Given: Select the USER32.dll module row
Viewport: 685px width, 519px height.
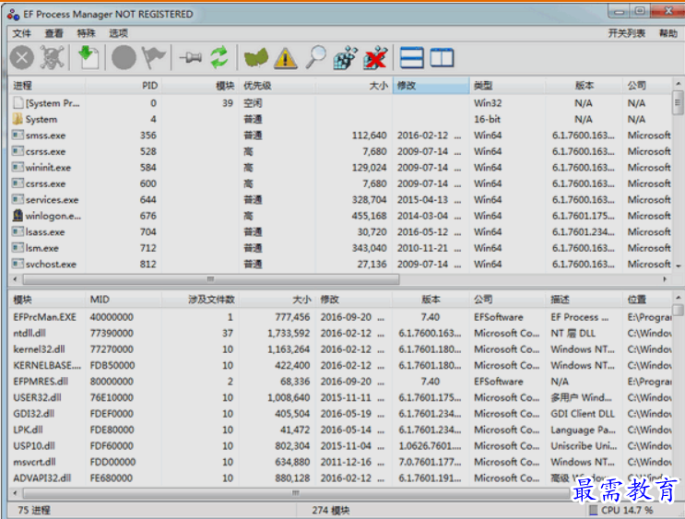Looking at the screenshot, I should click(x=341, y=397).
